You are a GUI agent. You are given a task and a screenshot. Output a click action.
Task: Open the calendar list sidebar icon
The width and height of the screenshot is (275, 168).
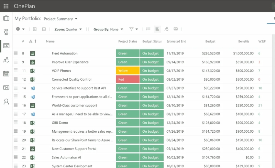(x=6, y=73)
